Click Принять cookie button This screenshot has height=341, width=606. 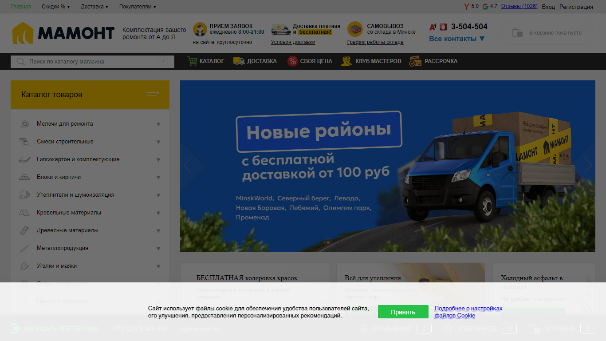[403, 312]
